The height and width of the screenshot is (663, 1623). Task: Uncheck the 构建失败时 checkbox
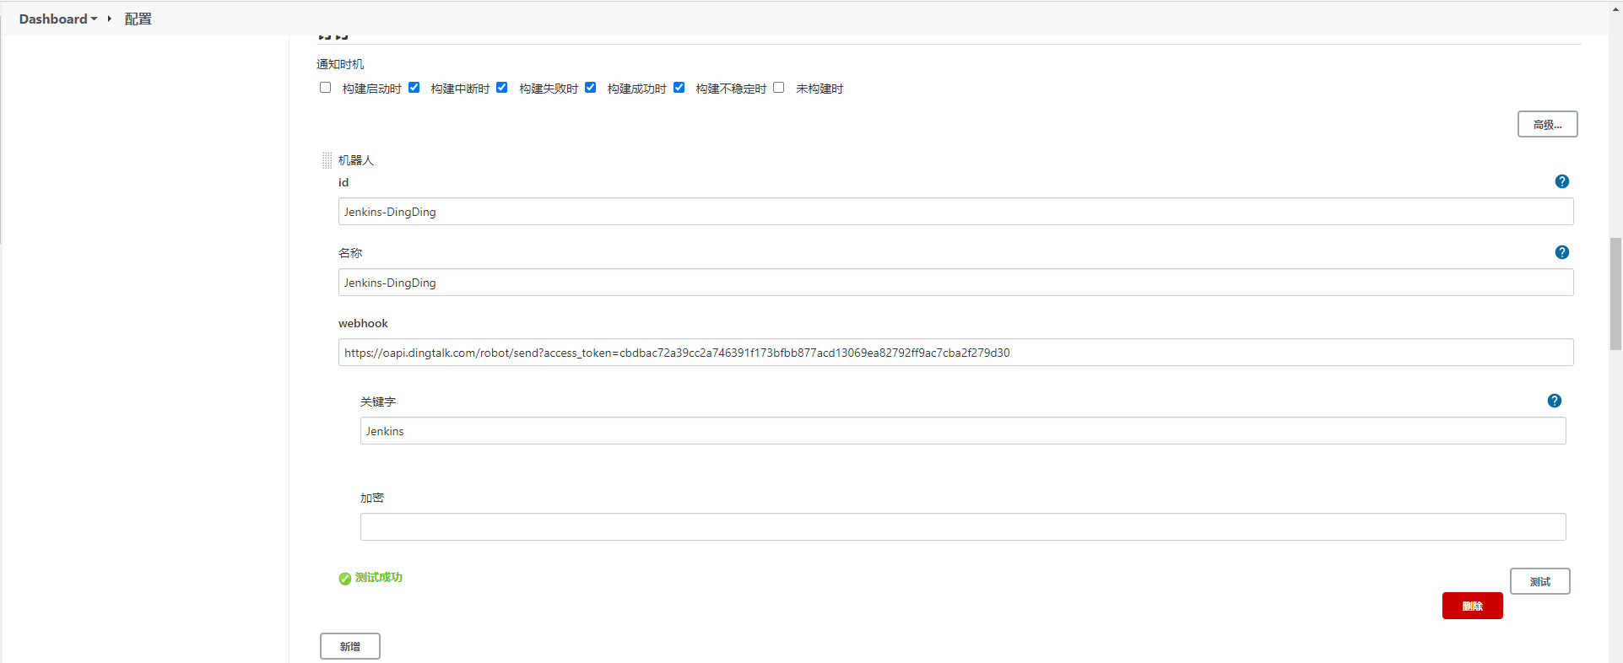pos(502,88)
